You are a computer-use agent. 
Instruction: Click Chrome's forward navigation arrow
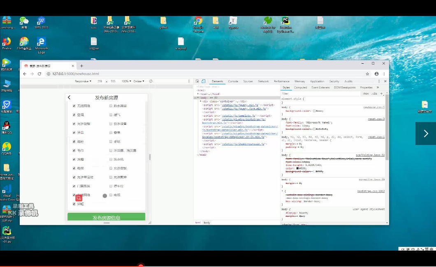pyautogui.click(x=32, y=74)
